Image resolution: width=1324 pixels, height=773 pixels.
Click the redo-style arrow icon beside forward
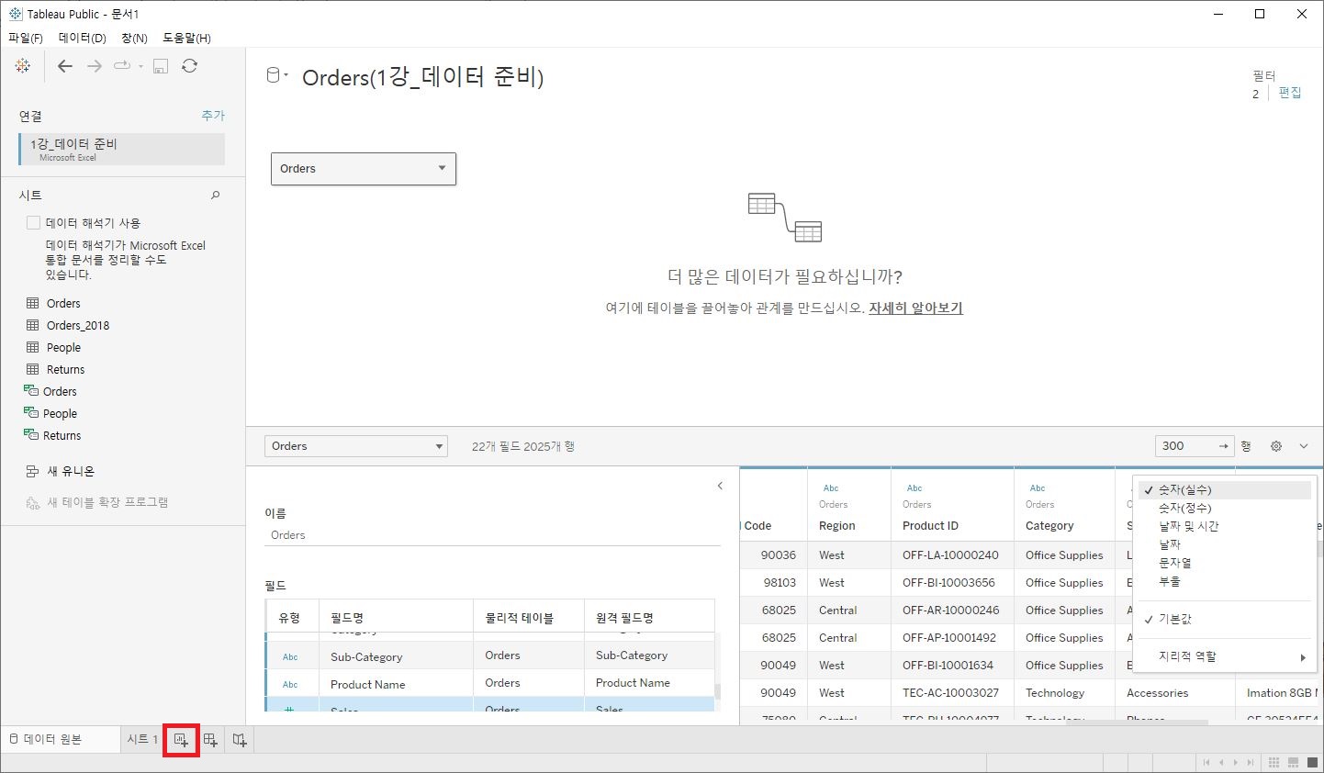(x=121, y=66)
